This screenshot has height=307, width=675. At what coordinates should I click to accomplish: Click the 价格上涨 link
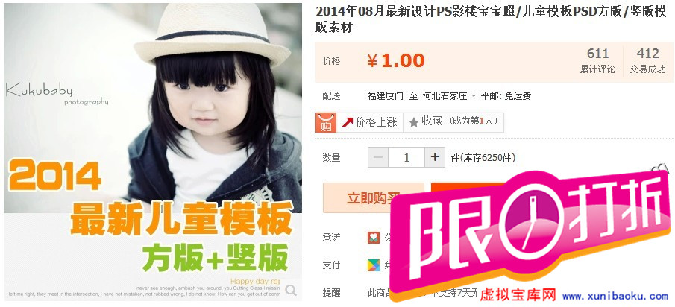pyautogui.click(x=376, y=122)
